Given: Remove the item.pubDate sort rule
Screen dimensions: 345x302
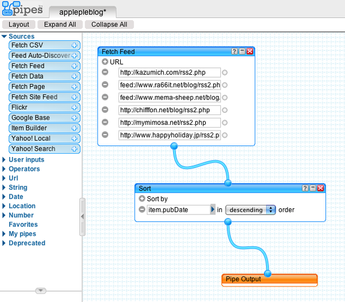Looking at the screenshot, I should [x=142, y=209].
